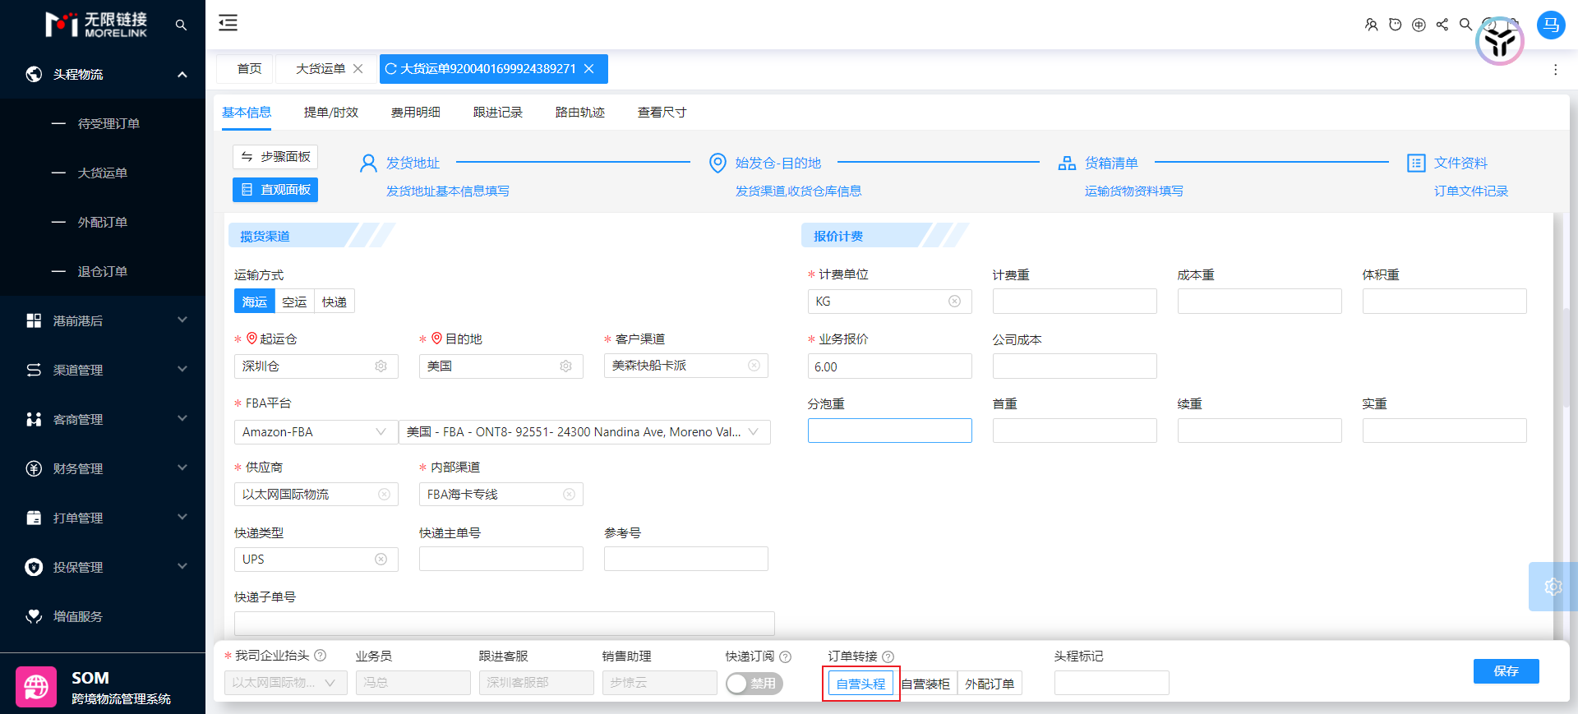Open the FBA warehouse address dropdown
This screenshot has height=714, width=1578.
pos(584,432)
